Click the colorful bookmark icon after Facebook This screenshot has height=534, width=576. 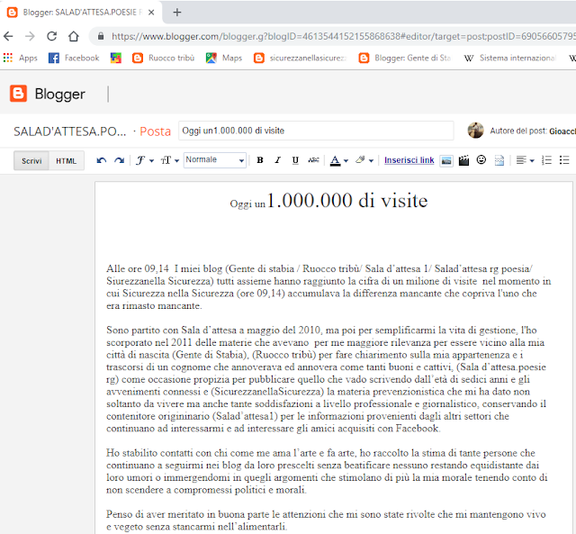116,58
